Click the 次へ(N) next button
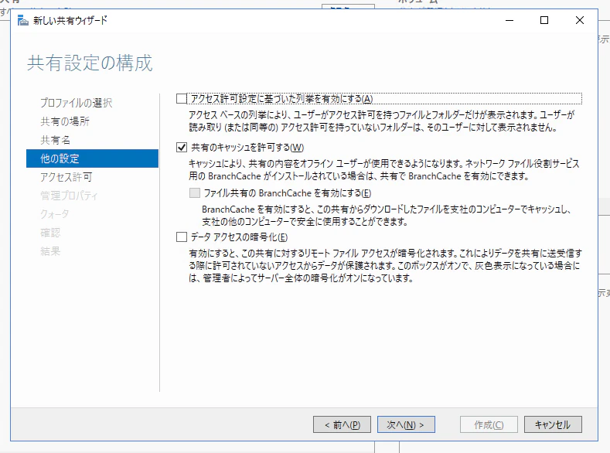610x453 pixels. pyautogui.click(x=406, y=424)
